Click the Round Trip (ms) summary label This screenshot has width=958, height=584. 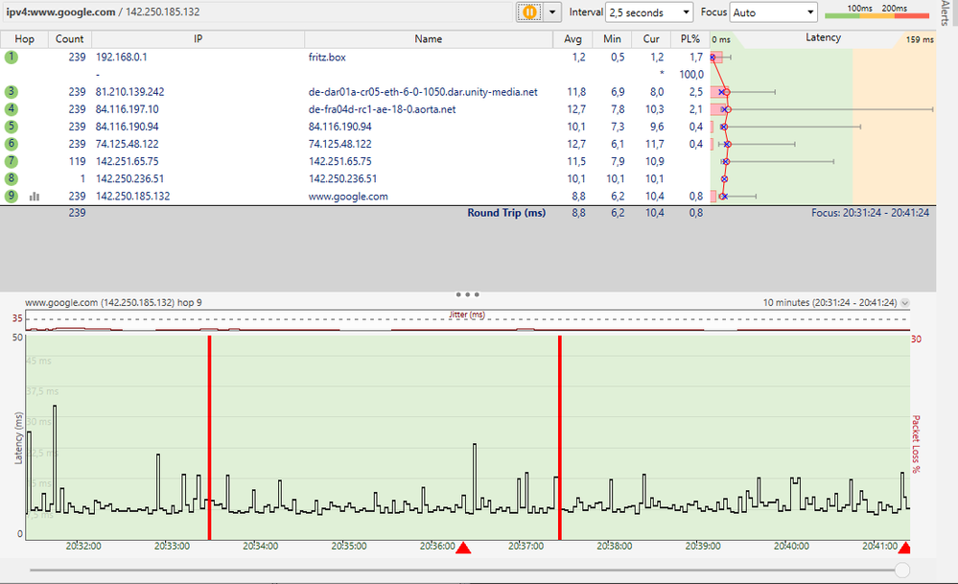click(x=506, y=213)
